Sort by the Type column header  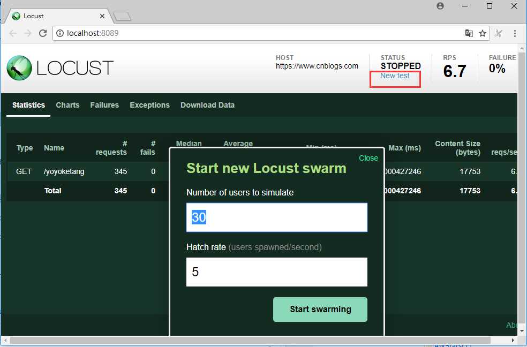pyautogui.click(x=25, y=148)
